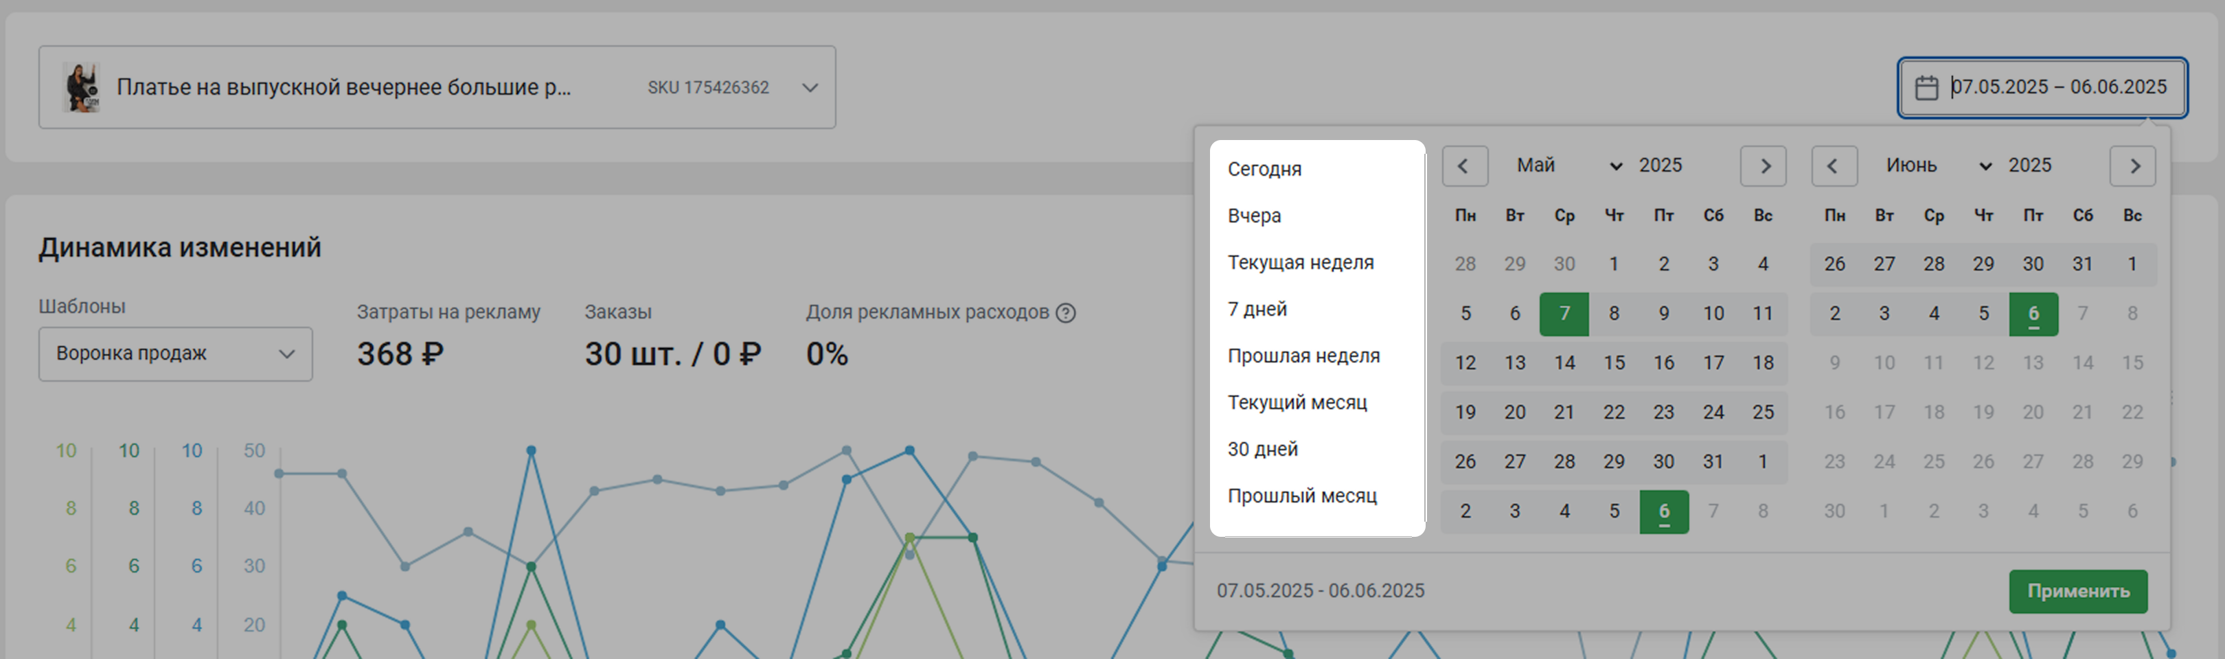The width and height of the screenshot is (2225, 659).
Task: Go to previous month before Май
Action: point(1464,166)
